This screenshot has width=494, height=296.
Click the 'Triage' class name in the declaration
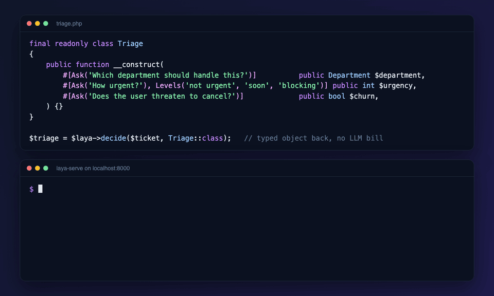coord(130,44)
